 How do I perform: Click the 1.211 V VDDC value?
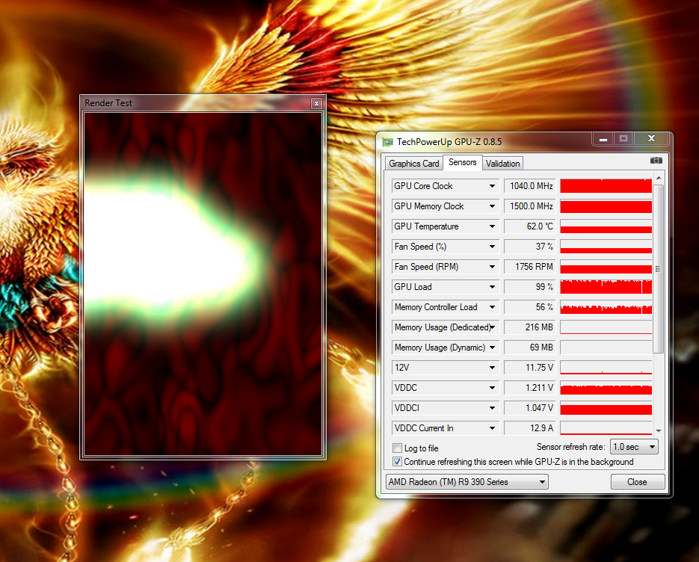pyautogui.click(x=530, y=388)
